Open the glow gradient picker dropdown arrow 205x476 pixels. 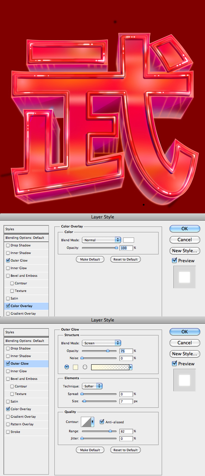pyautogui.click(x=131, y=367)
